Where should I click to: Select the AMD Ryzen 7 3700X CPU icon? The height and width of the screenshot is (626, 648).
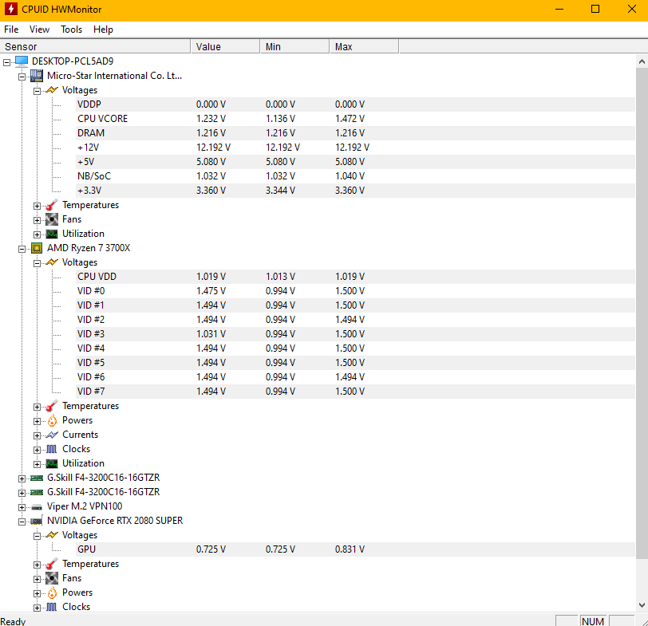coord(36,248)
